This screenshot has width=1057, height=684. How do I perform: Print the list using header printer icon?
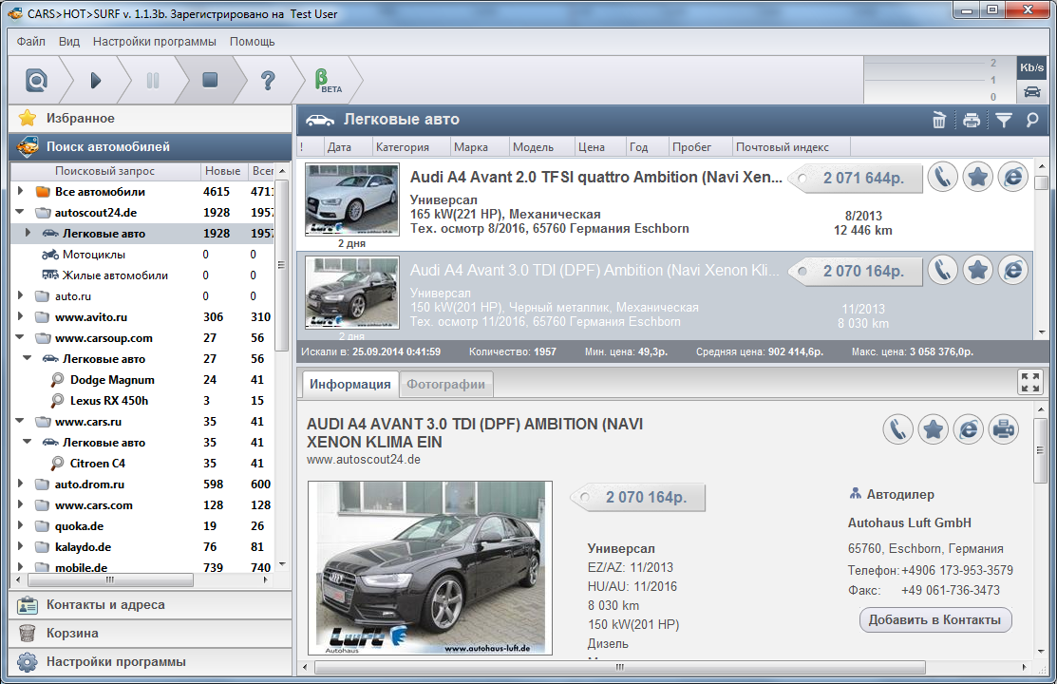(972, 120)
